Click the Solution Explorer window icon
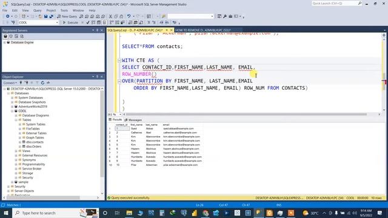 point(219,16)
